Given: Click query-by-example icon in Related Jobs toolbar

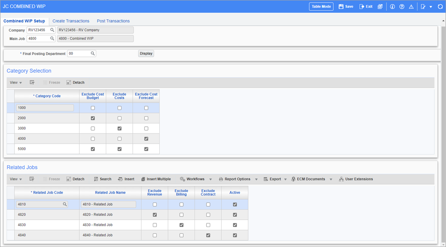Looking at the screenshot, I should pyautogui.click(x=32, y=179).
